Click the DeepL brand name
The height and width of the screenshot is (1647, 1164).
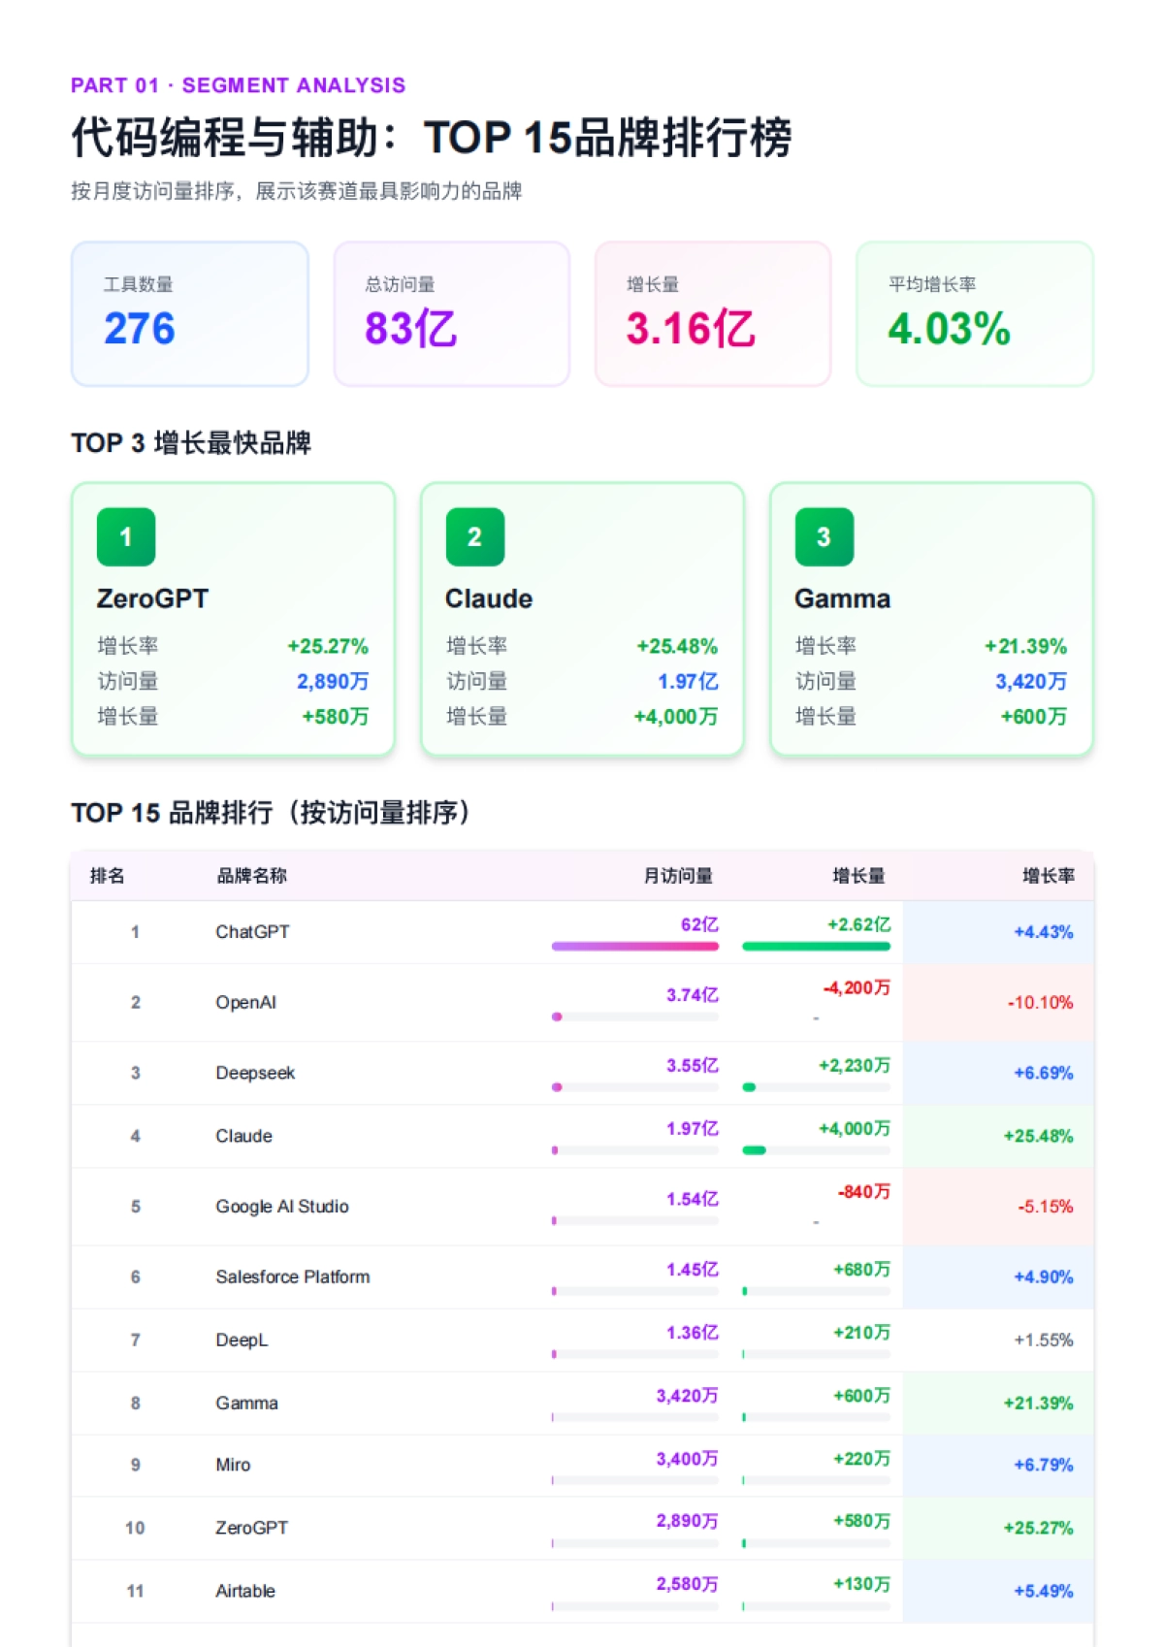pyautogui.click(x=242, y=1340)
